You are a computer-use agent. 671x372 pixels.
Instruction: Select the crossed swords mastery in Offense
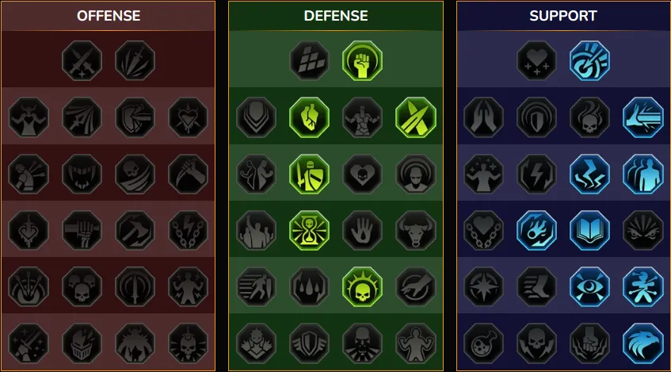click(82, 60)
